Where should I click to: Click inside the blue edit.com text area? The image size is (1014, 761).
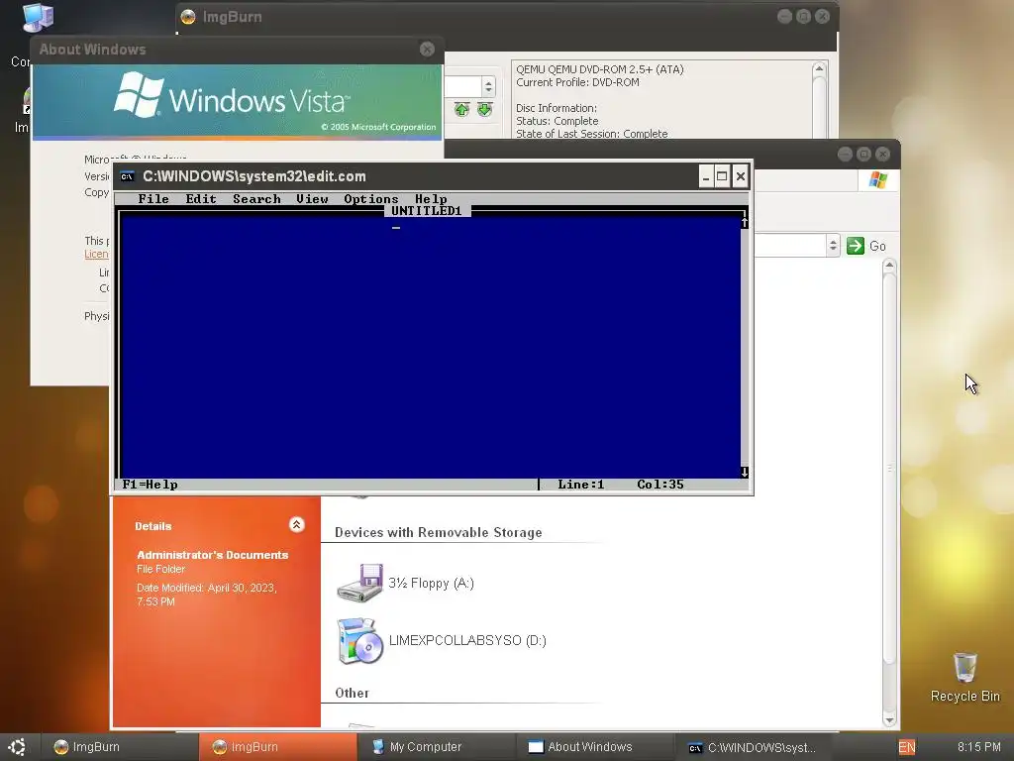[x=430, y=348]
